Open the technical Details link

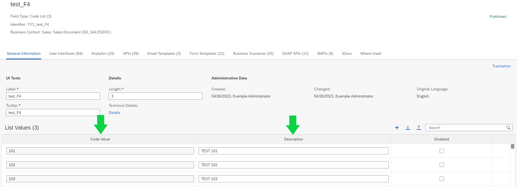(114, 113)
